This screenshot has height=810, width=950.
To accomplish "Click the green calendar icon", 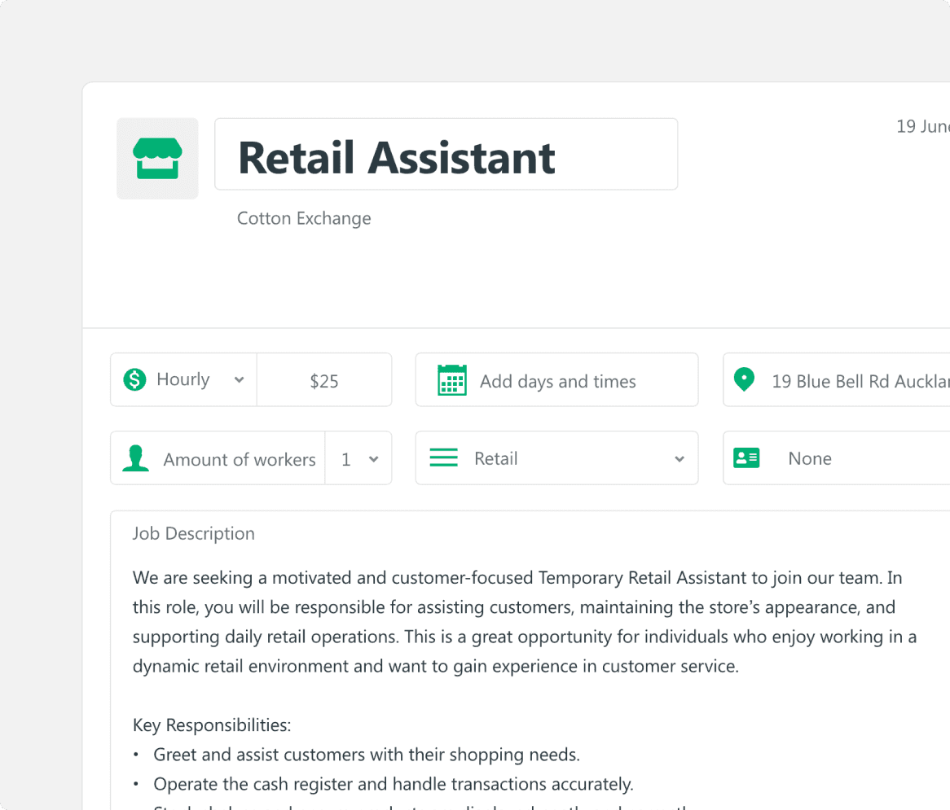I will [x=452, y=380].
